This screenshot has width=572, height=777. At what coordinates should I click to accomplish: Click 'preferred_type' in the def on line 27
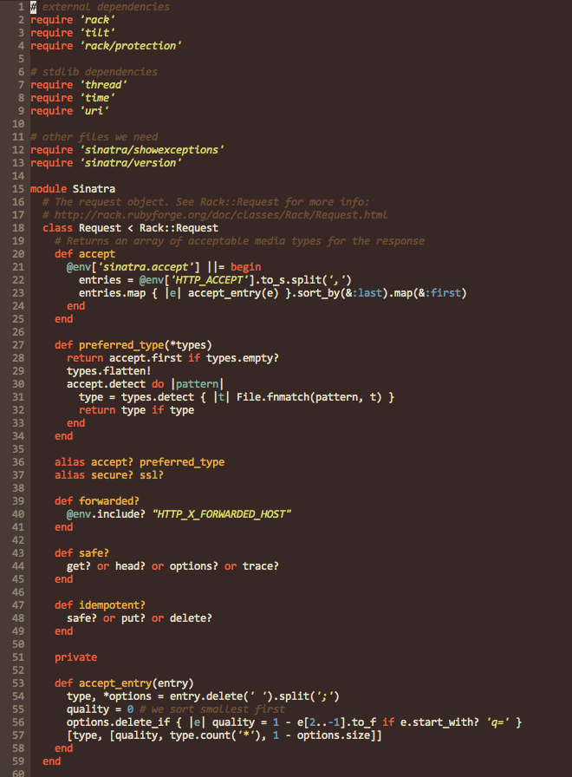121,345
